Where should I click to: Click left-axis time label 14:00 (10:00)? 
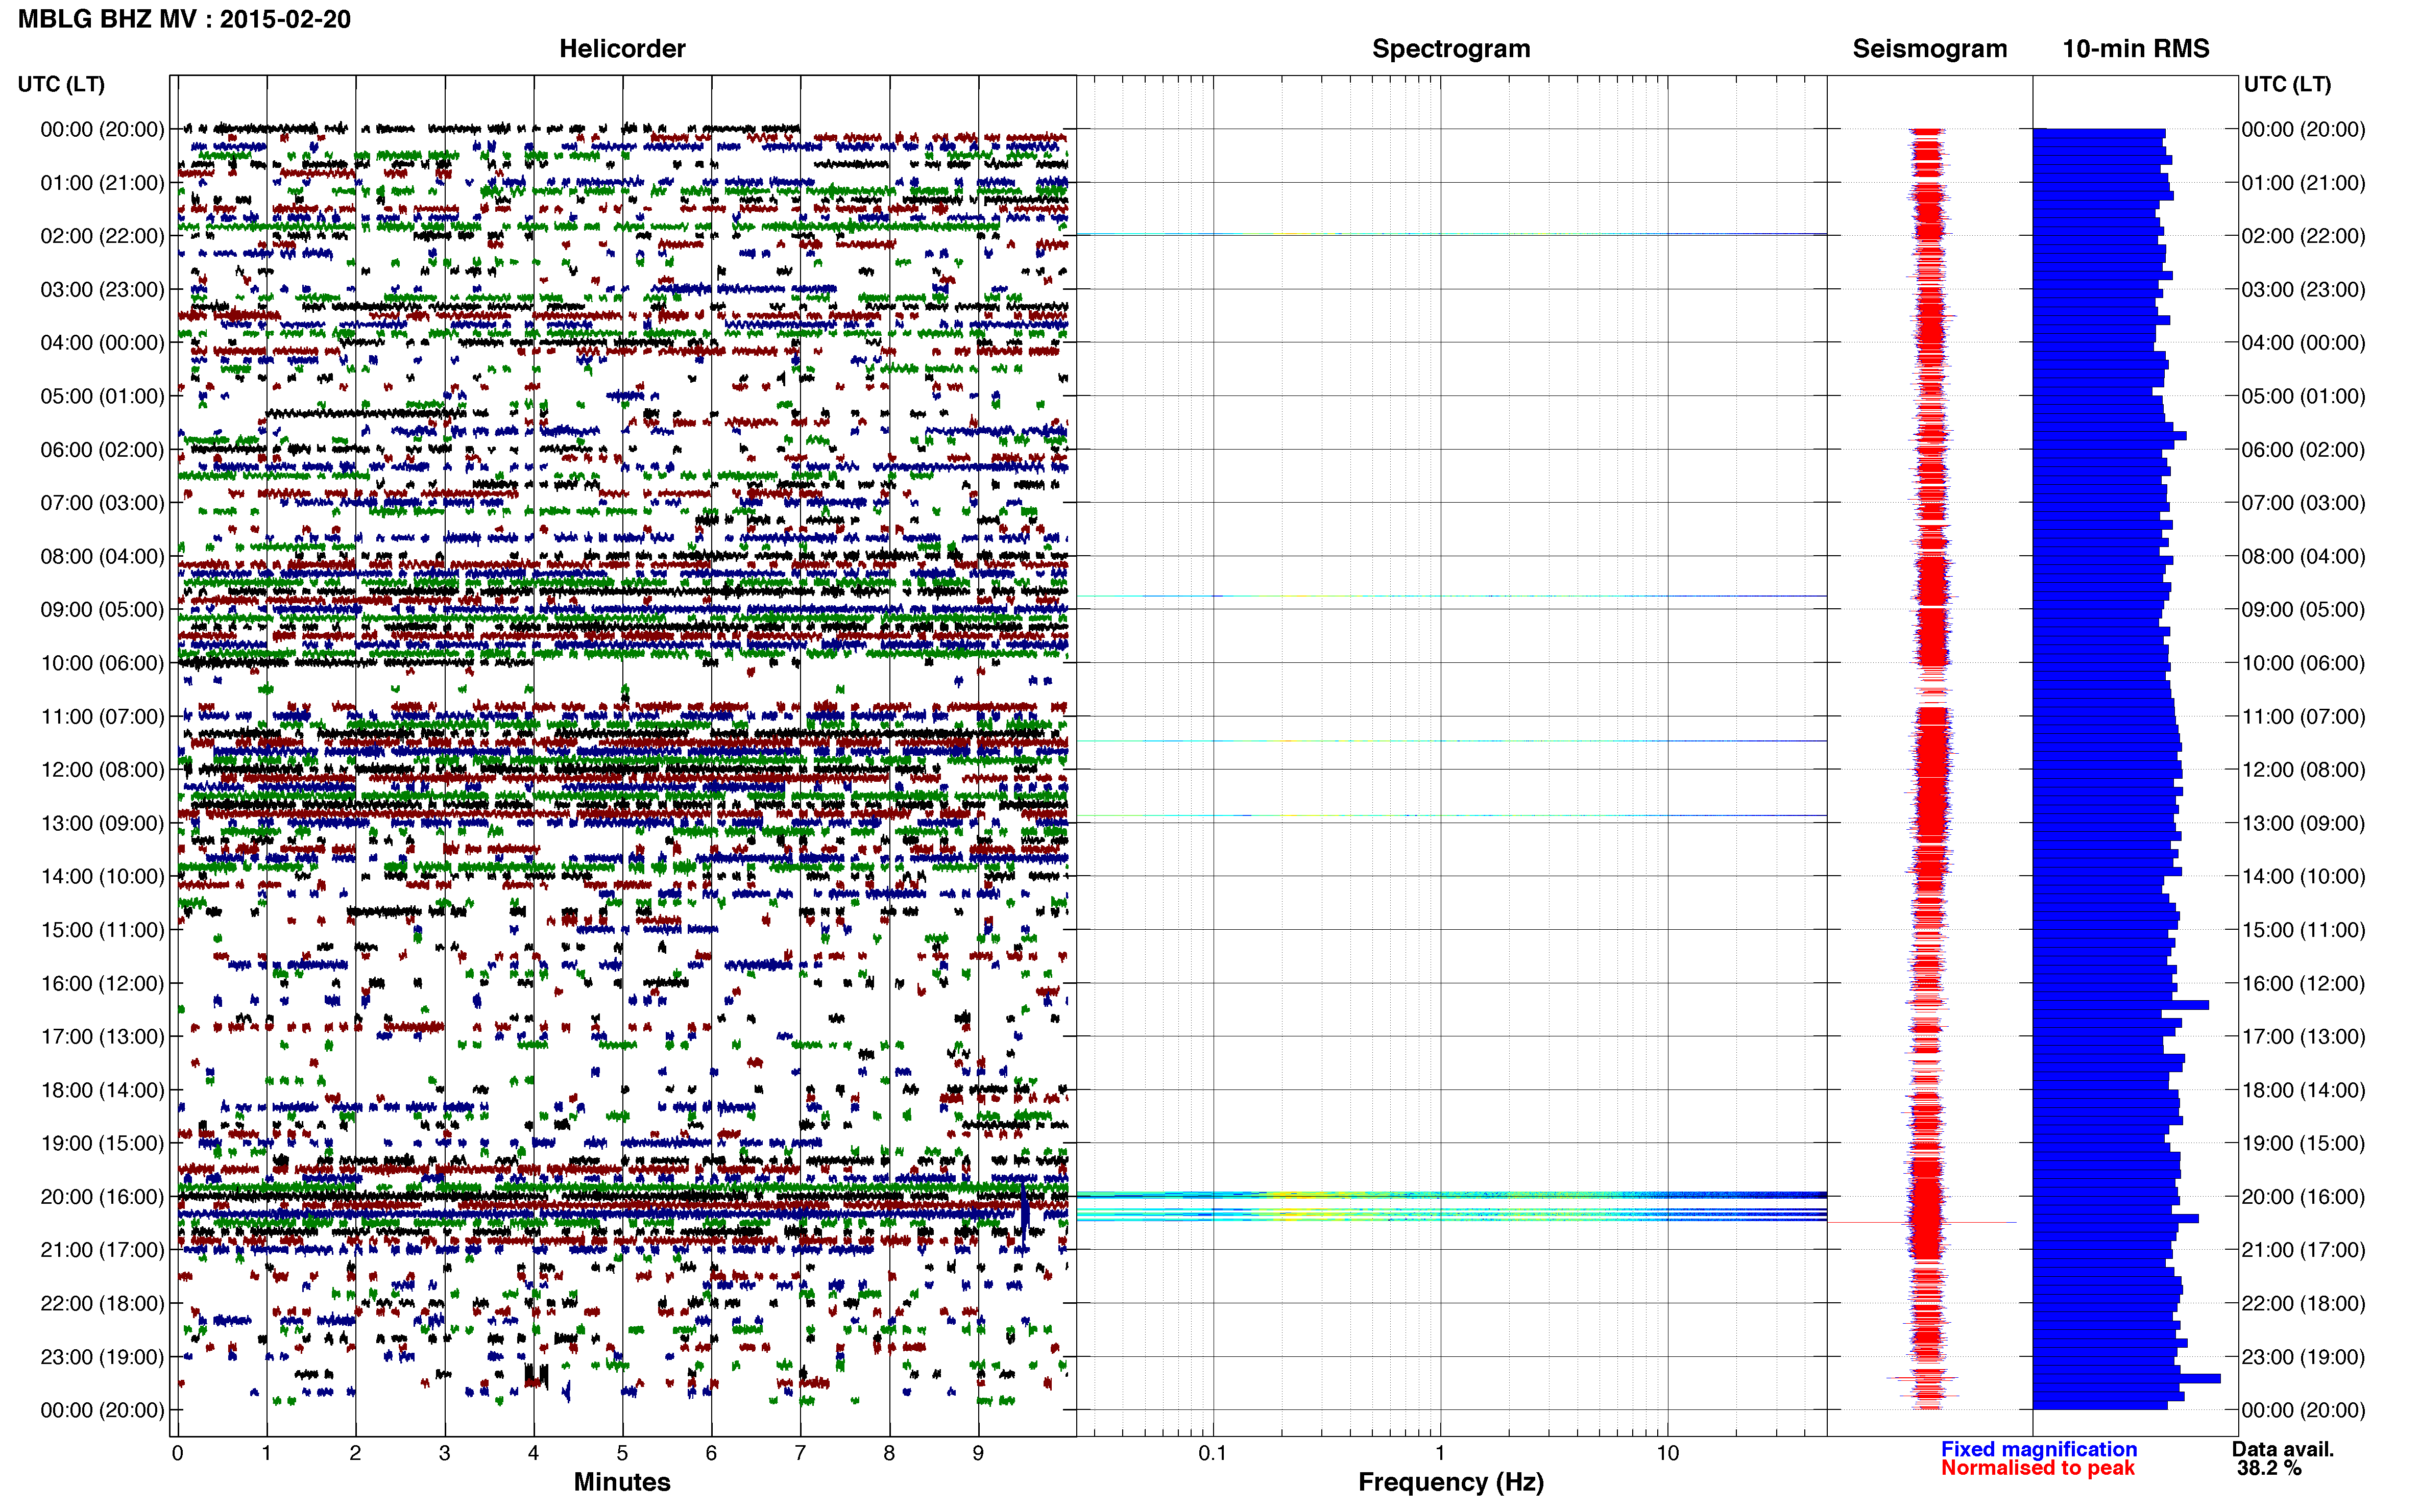click(102, 877)
